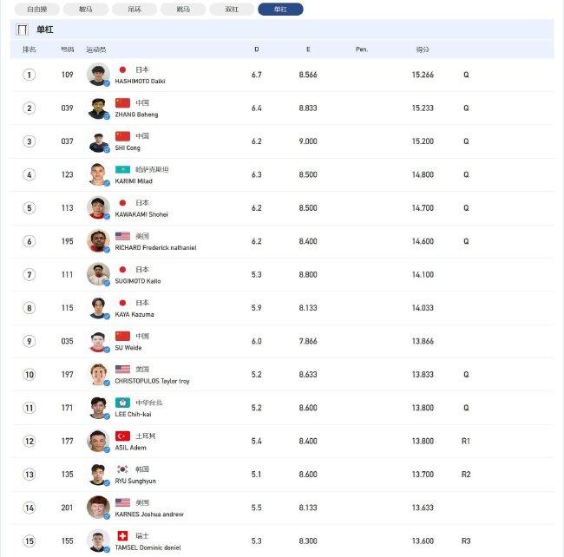Click Switzerland flag for TAMSEL Dominic daniel
The width and height of the screenshot is (564, 557).
[x=122, y=536]
